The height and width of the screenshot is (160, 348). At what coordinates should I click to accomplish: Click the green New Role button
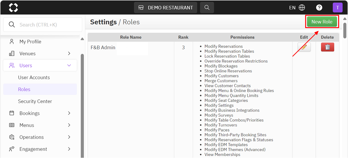322,22
